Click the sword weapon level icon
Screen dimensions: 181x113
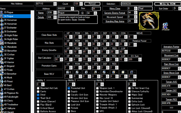(67, 72)
